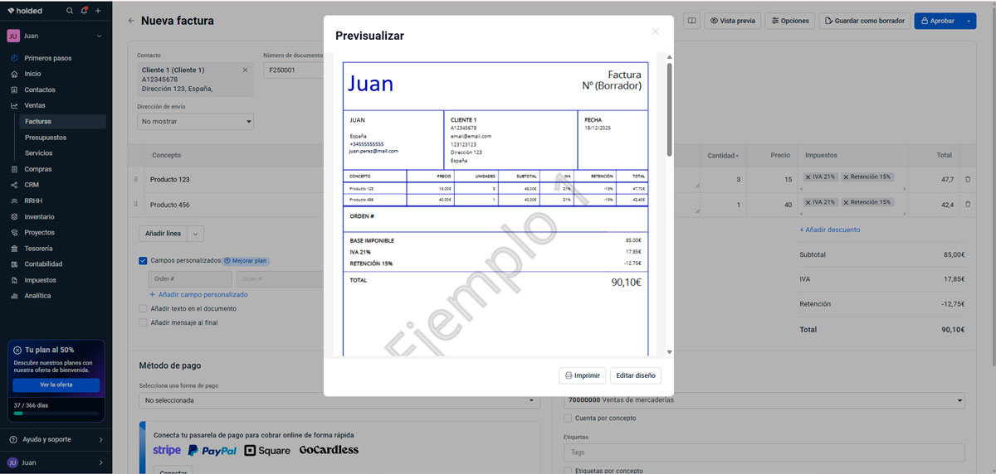Close the Previsualizar dialog with X
996x474 pixels.
point(655,31)
